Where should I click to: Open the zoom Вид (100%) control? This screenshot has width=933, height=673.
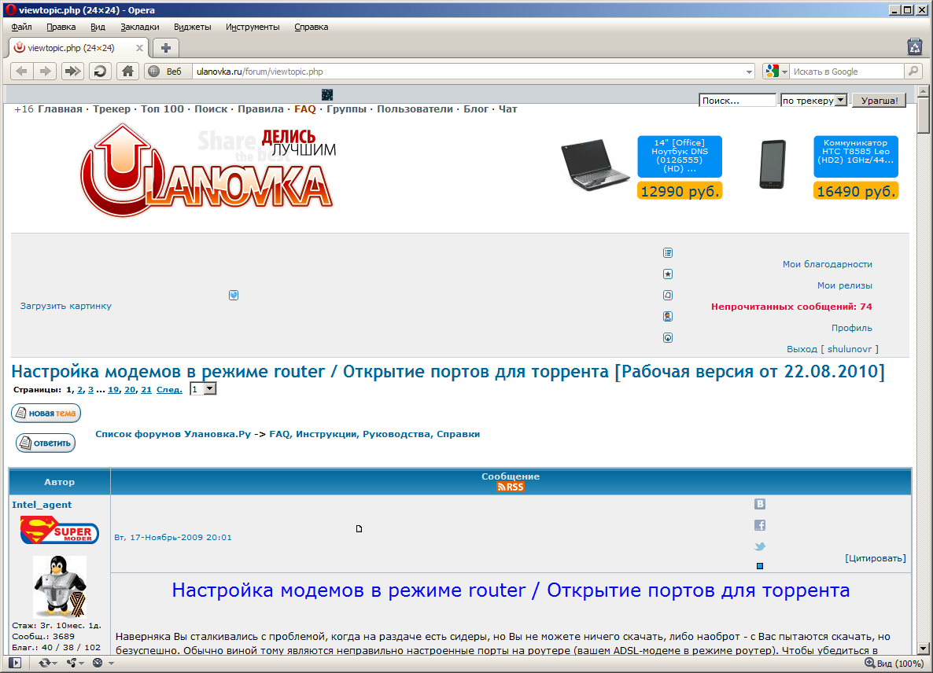(x=894, y=663)
